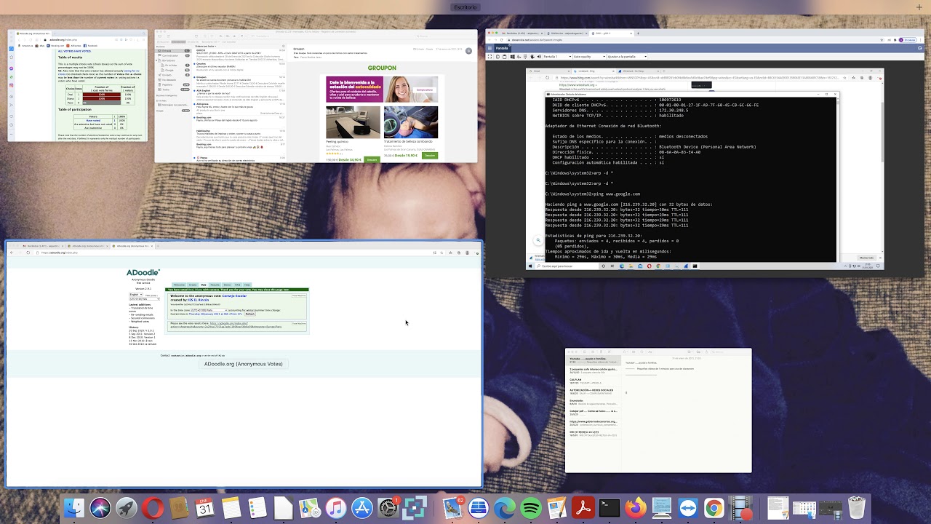931x524 pixels.
Task: Open Spotify from the Dock
Action: (531, 508)
